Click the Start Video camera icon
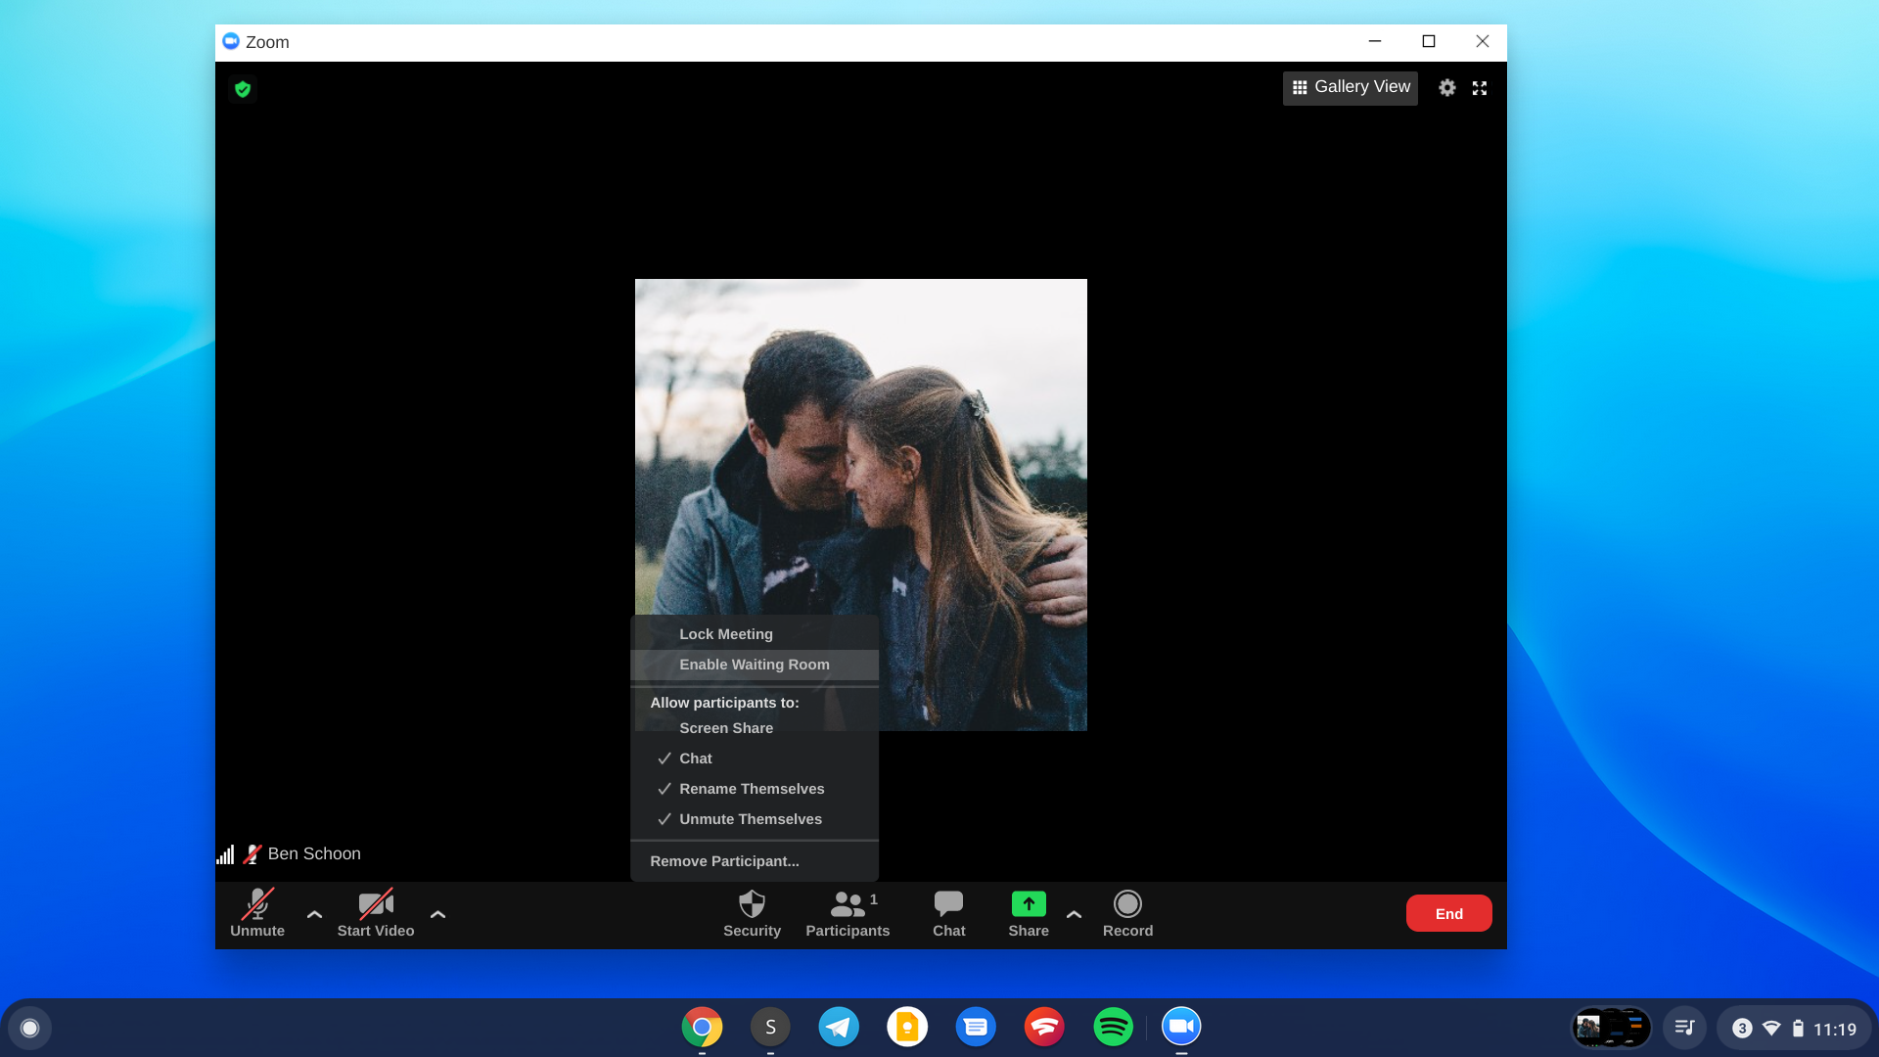The height and width of the screenshot is (1057, 1879). point(376,904)
